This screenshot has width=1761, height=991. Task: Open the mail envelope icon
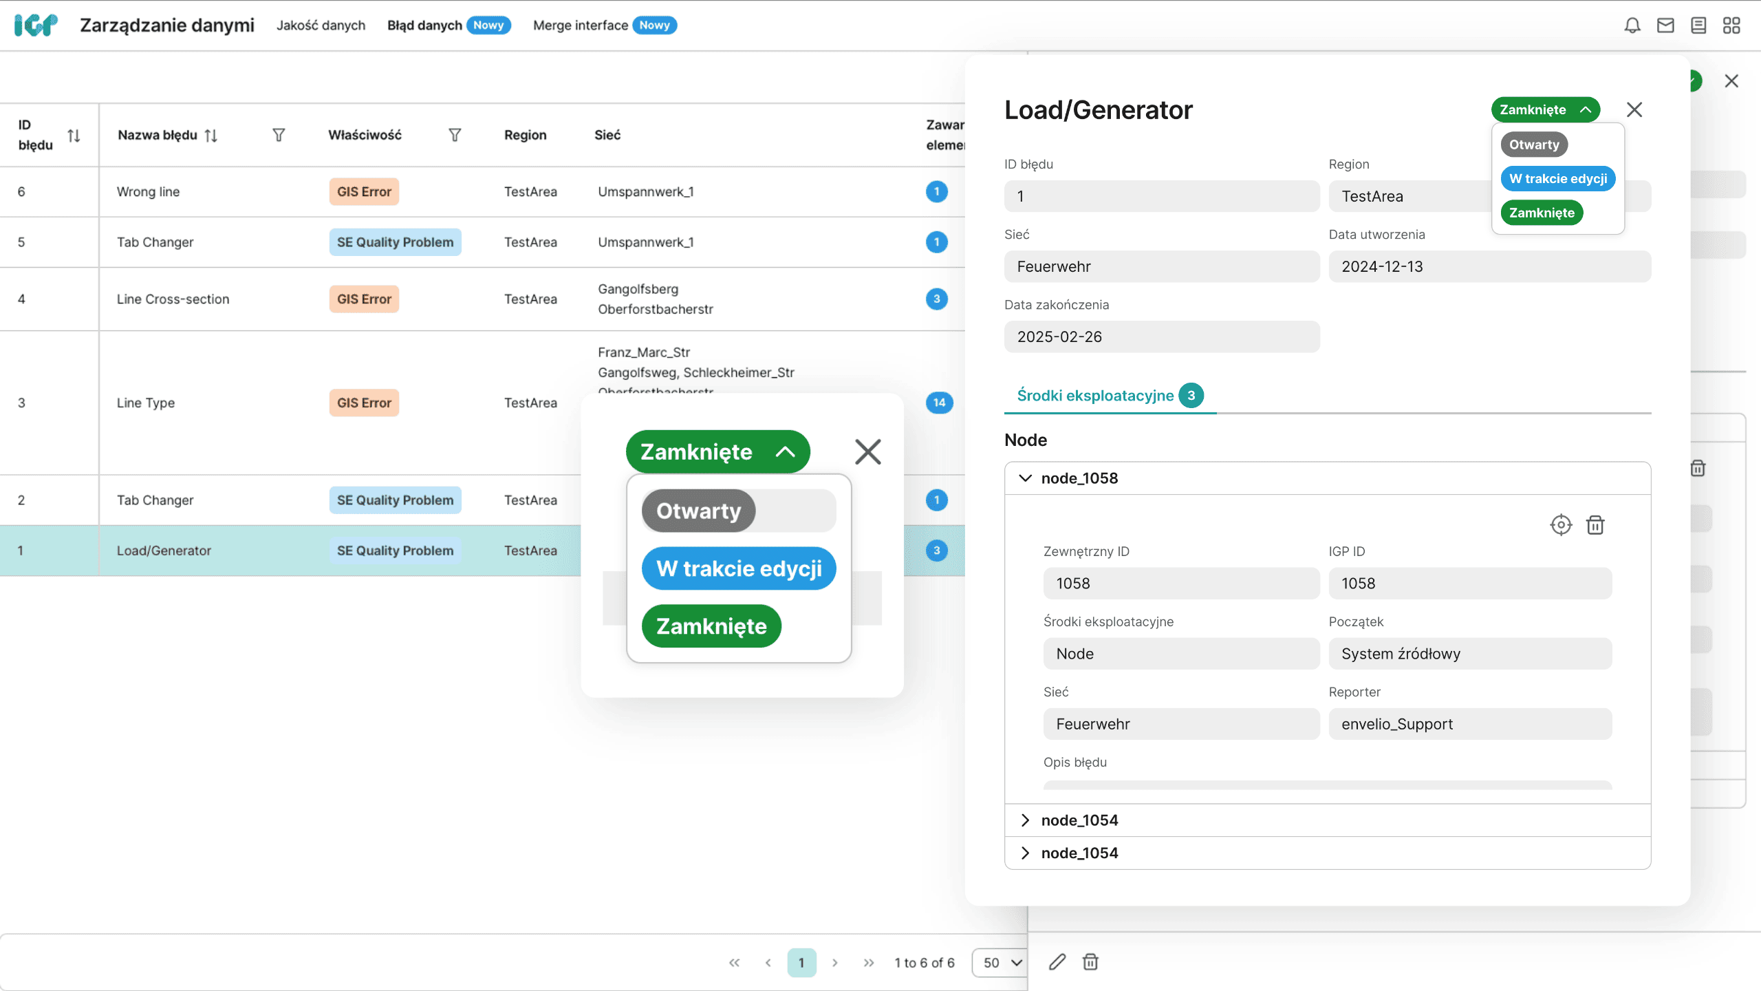click(1665, 25)
